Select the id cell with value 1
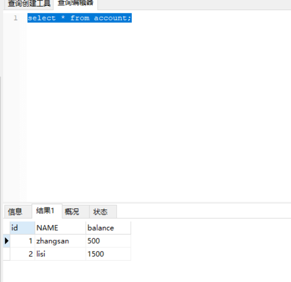 coord(22,241)
